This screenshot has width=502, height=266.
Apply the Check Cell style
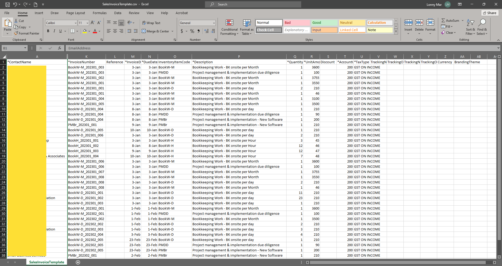coord(269,30)
